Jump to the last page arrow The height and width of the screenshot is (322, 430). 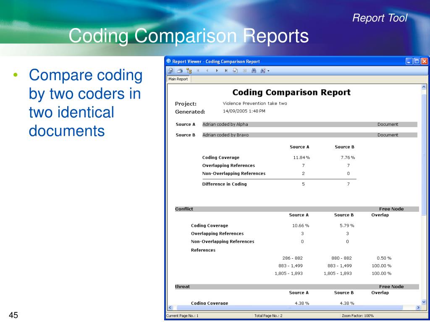pos(226,70)
